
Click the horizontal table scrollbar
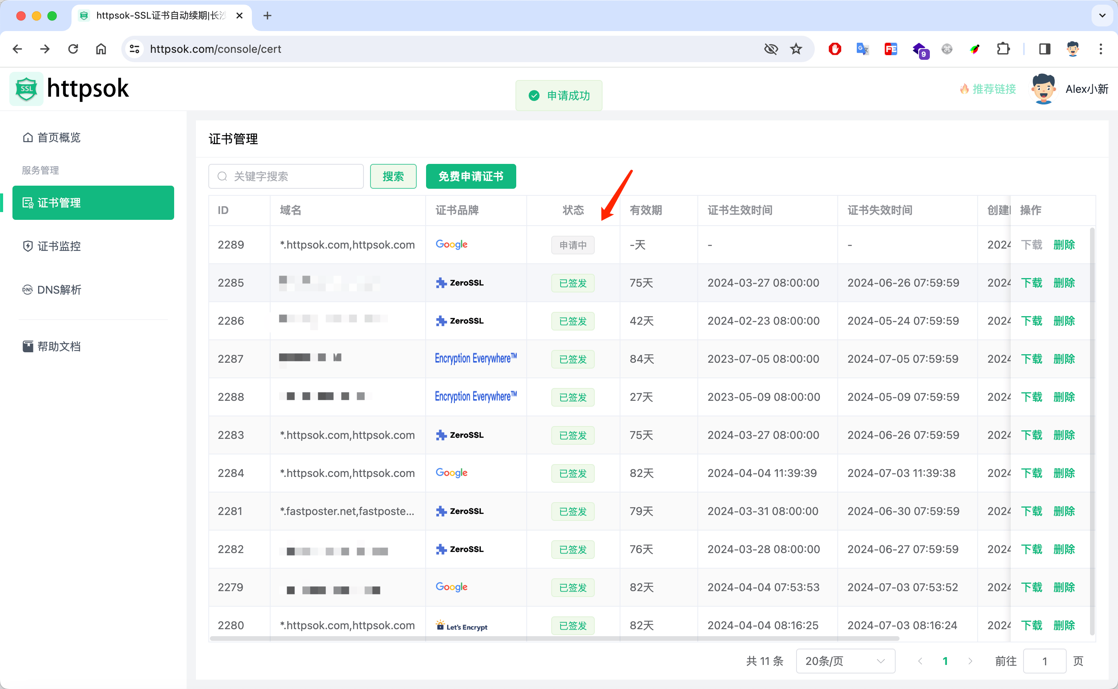pyautogui.click(x=554, y=639)
